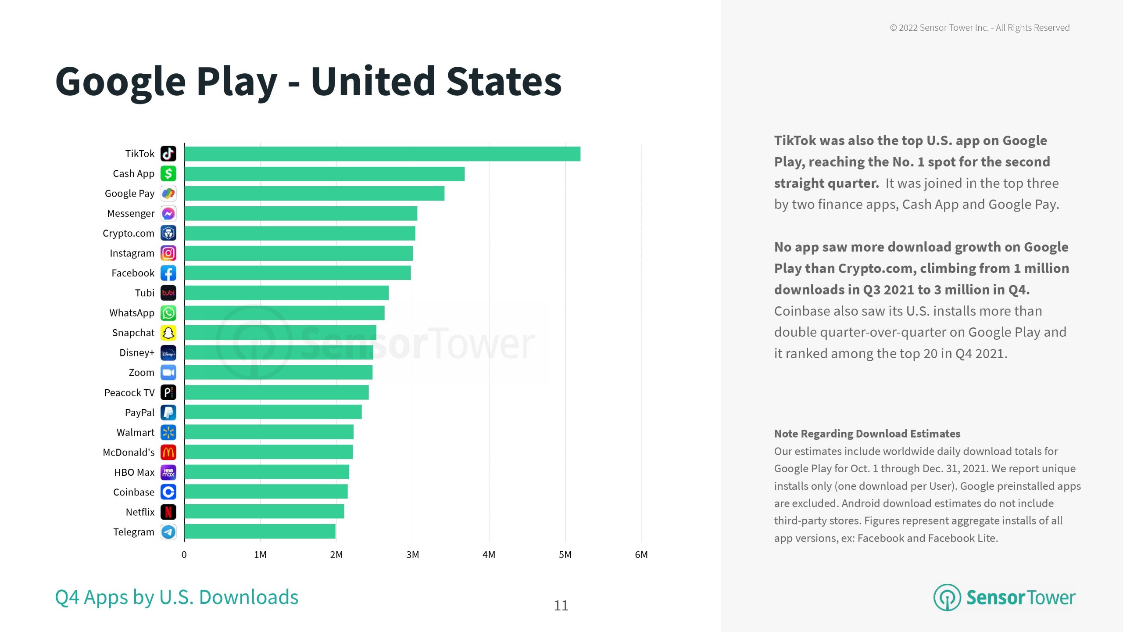The height and width of the screenshot is (632, 1123).
Task: Click the Telegram paper plane icon
Action: (168, 532)
